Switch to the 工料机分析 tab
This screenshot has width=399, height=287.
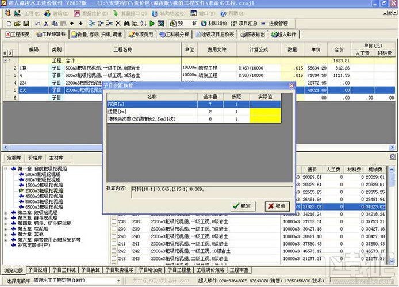click(x=174, y=35)
